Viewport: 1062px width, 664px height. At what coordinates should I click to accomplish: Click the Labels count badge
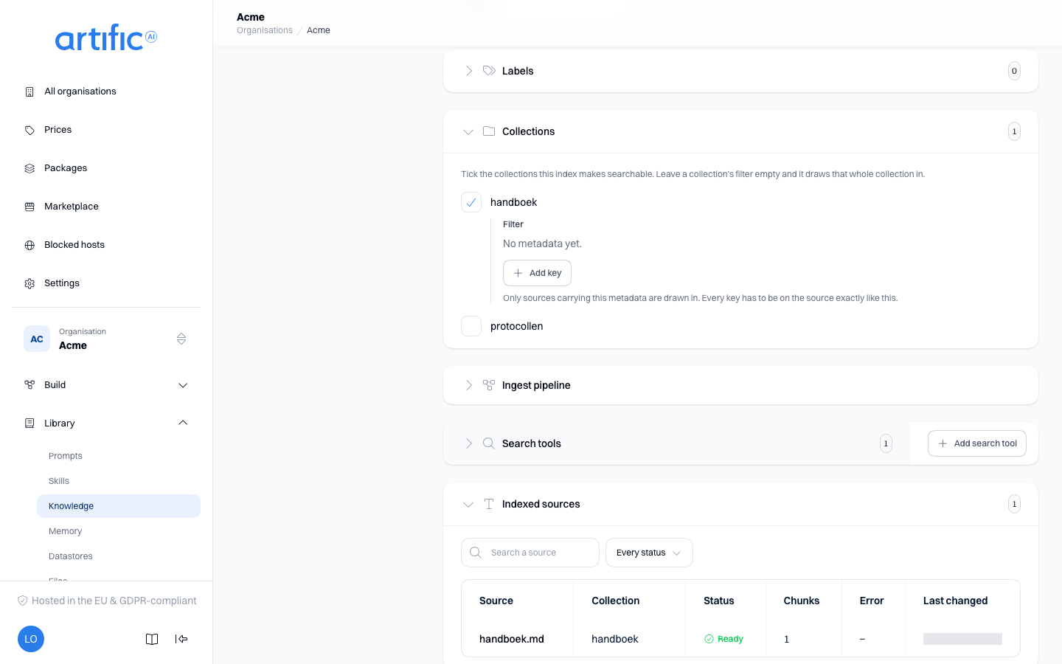tap(1014, 71)
